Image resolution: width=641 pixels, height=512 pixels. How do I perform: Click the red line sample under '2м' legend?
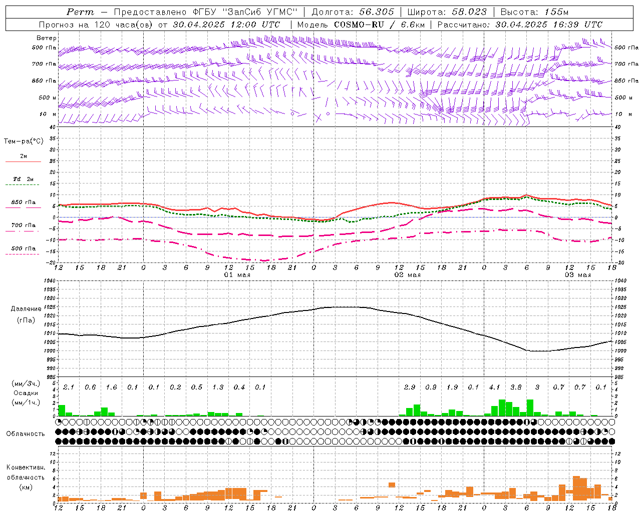point(24,162)
